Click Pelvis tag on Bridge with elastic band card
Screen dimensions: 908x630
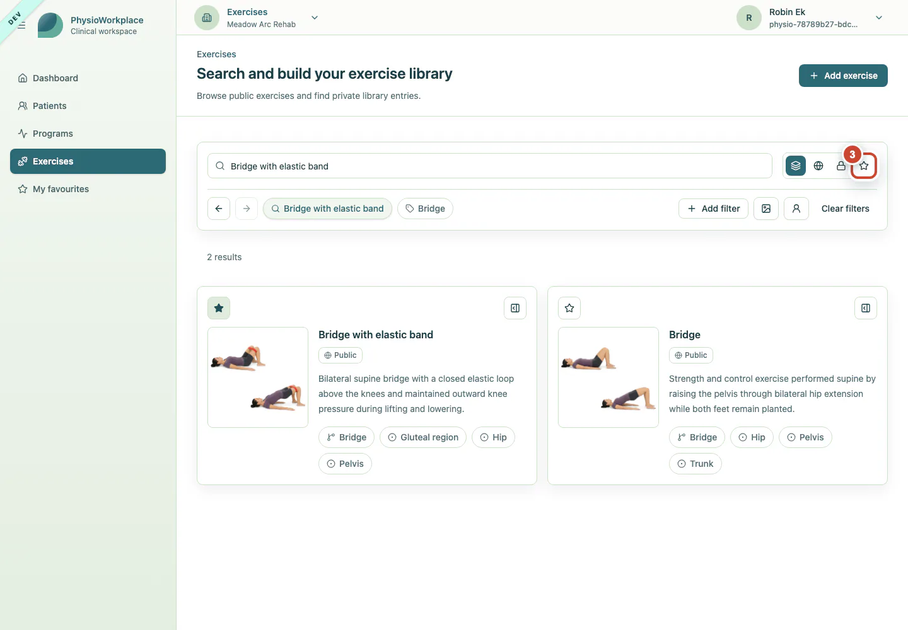(x=345, y=464)
